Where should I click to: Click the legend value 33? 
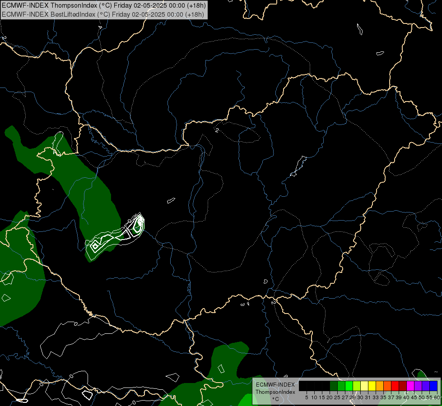pyautogui.click(x=376, y=397)
